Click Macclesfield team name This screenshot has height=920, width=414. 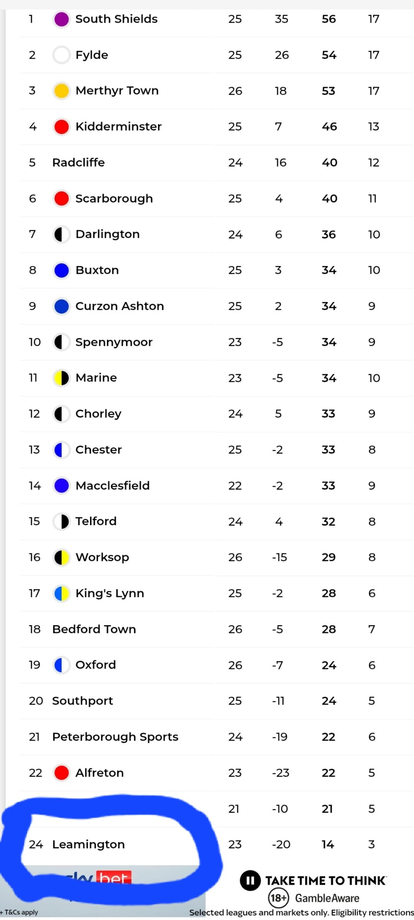click(113, 486)
